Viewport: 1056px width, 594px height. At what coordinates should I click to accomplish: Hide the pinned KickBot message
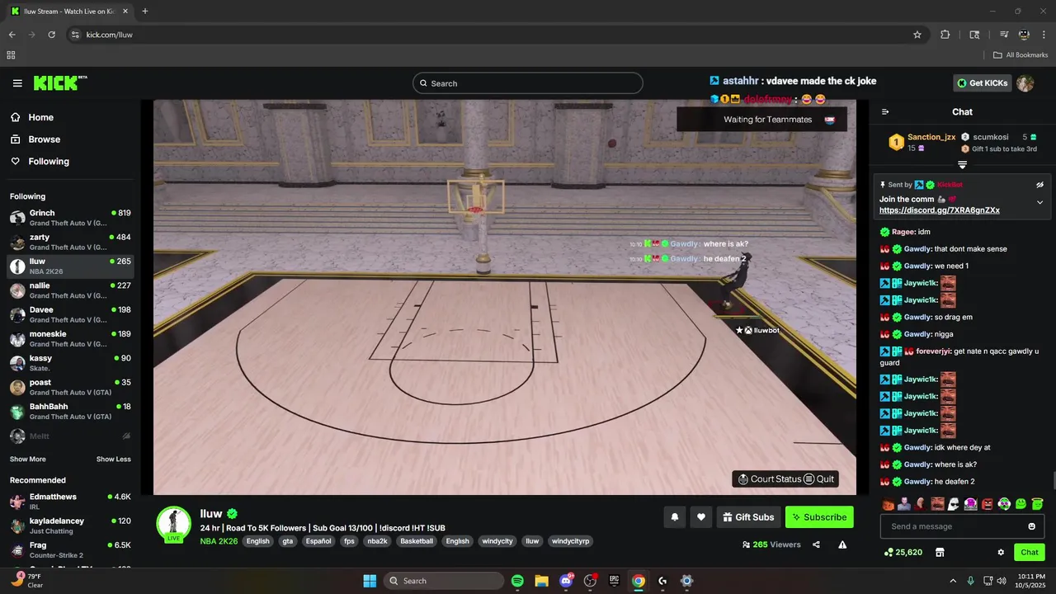(1040, 185)
